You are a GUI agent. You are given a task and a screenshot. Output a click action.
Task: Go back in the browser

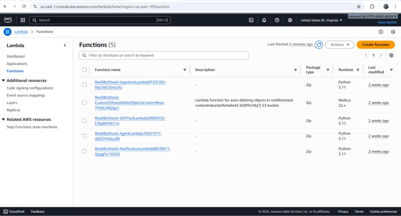5,6
